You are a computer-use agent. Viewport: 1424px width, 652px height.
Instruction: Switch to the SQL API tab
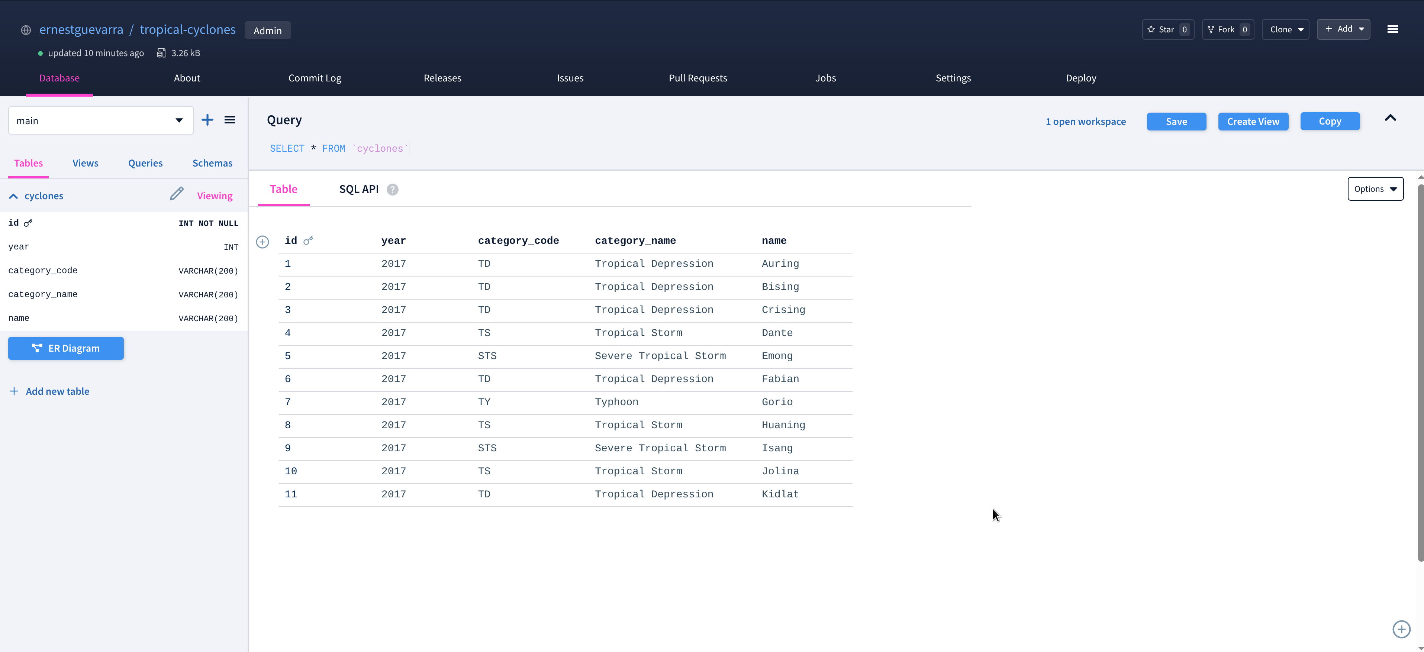(359, 189)
